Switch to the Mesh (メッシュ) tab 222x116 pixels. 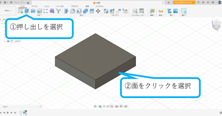[x=47, y=6]
